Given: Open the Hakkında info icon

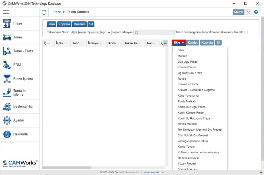Looking at the screenshot, I should pyautogui.click(x=7, y=134).
